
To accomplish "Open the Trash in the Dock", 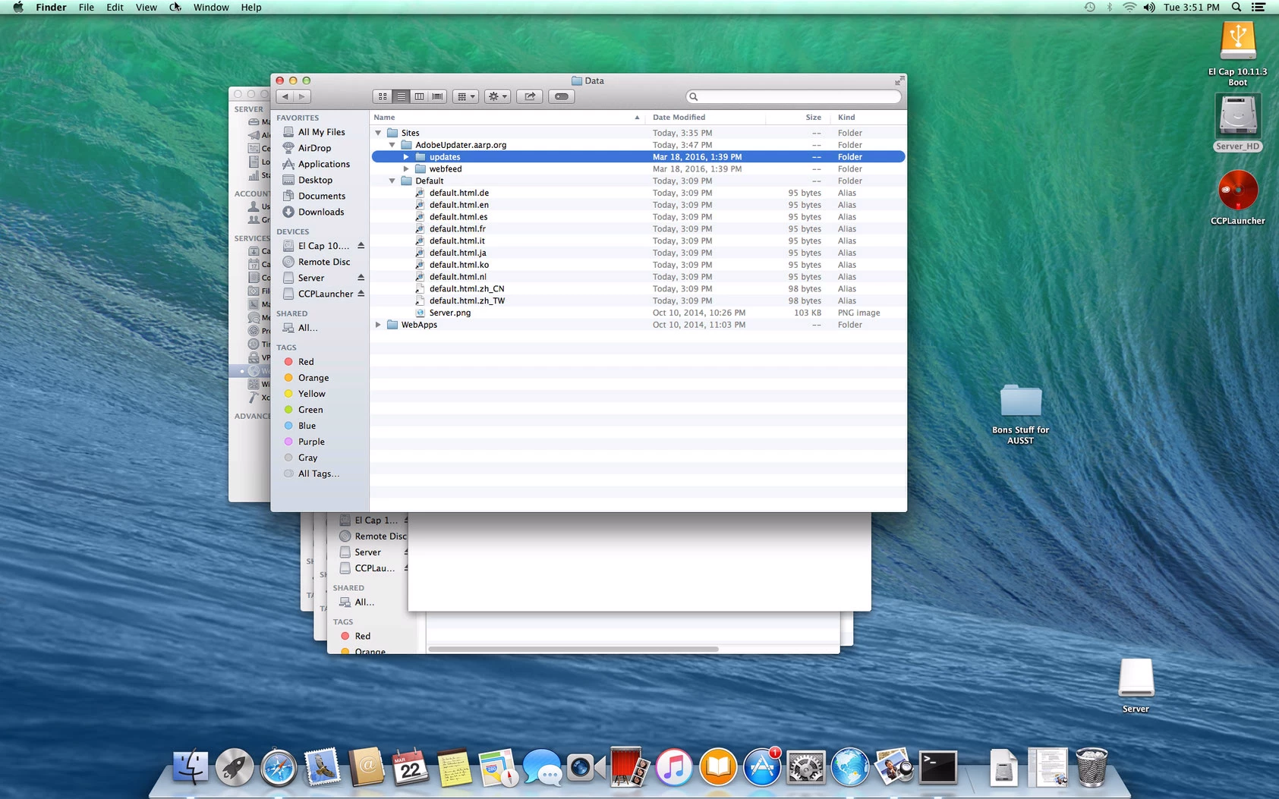I will point(1092,768).
